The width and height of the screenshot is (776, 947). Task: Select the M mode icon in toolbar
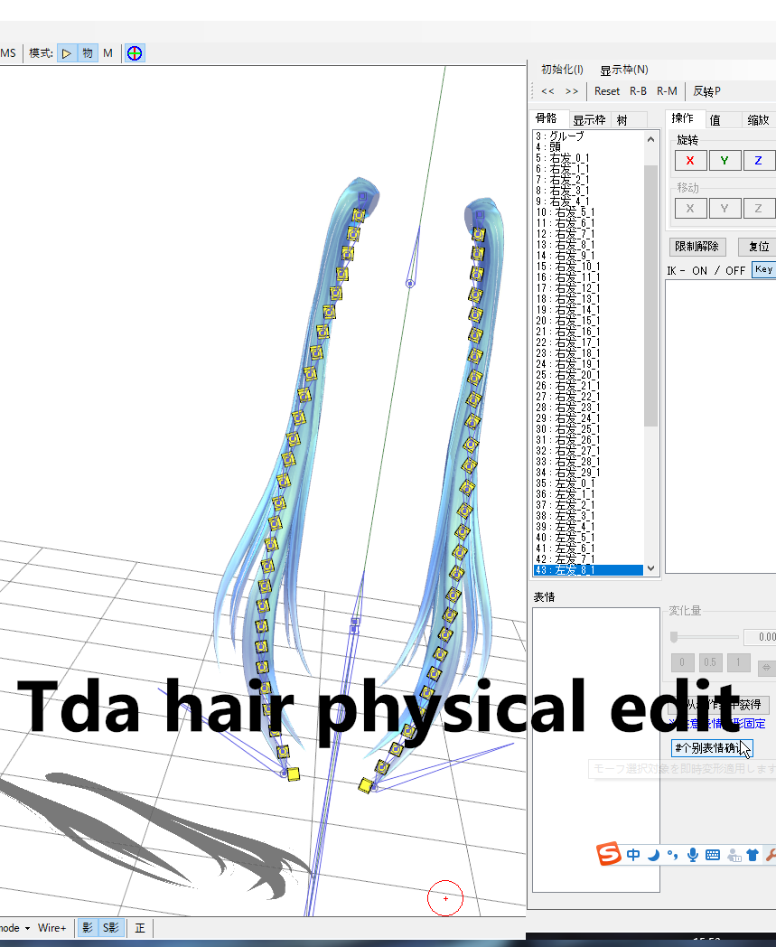[x=108, y=52]
